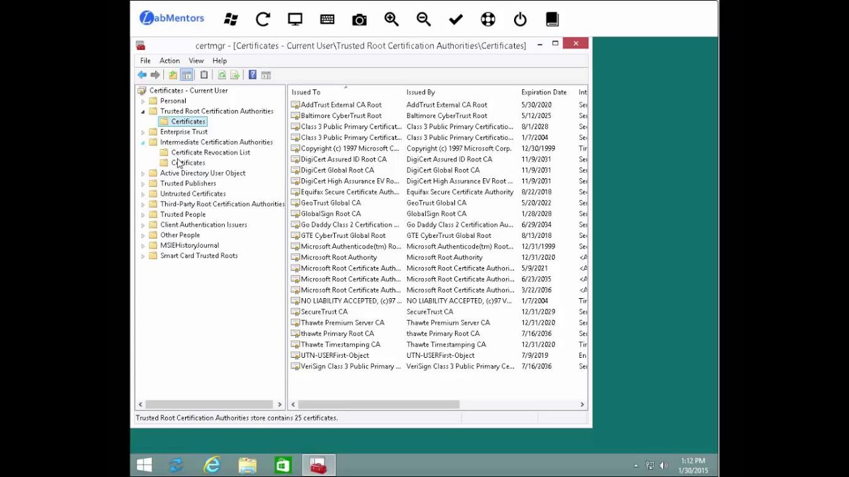
Task: Click the red toolbox certmgr taskbar icon
Action: (318, 465)
